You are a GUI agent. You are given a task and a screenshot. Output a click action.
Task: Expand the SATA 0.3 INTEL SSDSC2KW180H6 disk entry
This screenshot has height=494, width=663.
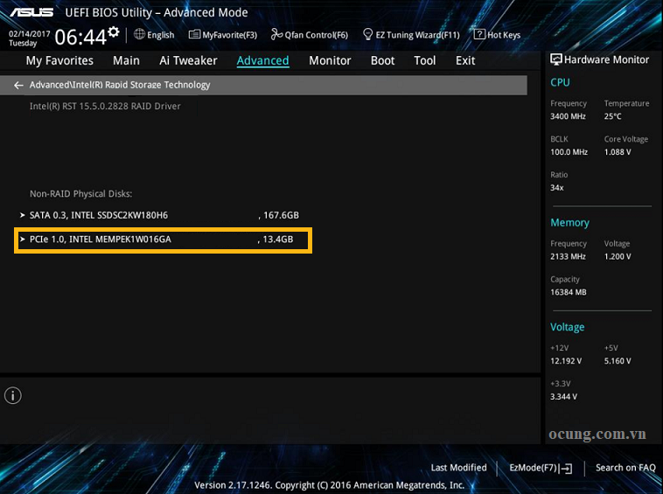[164, 215]
